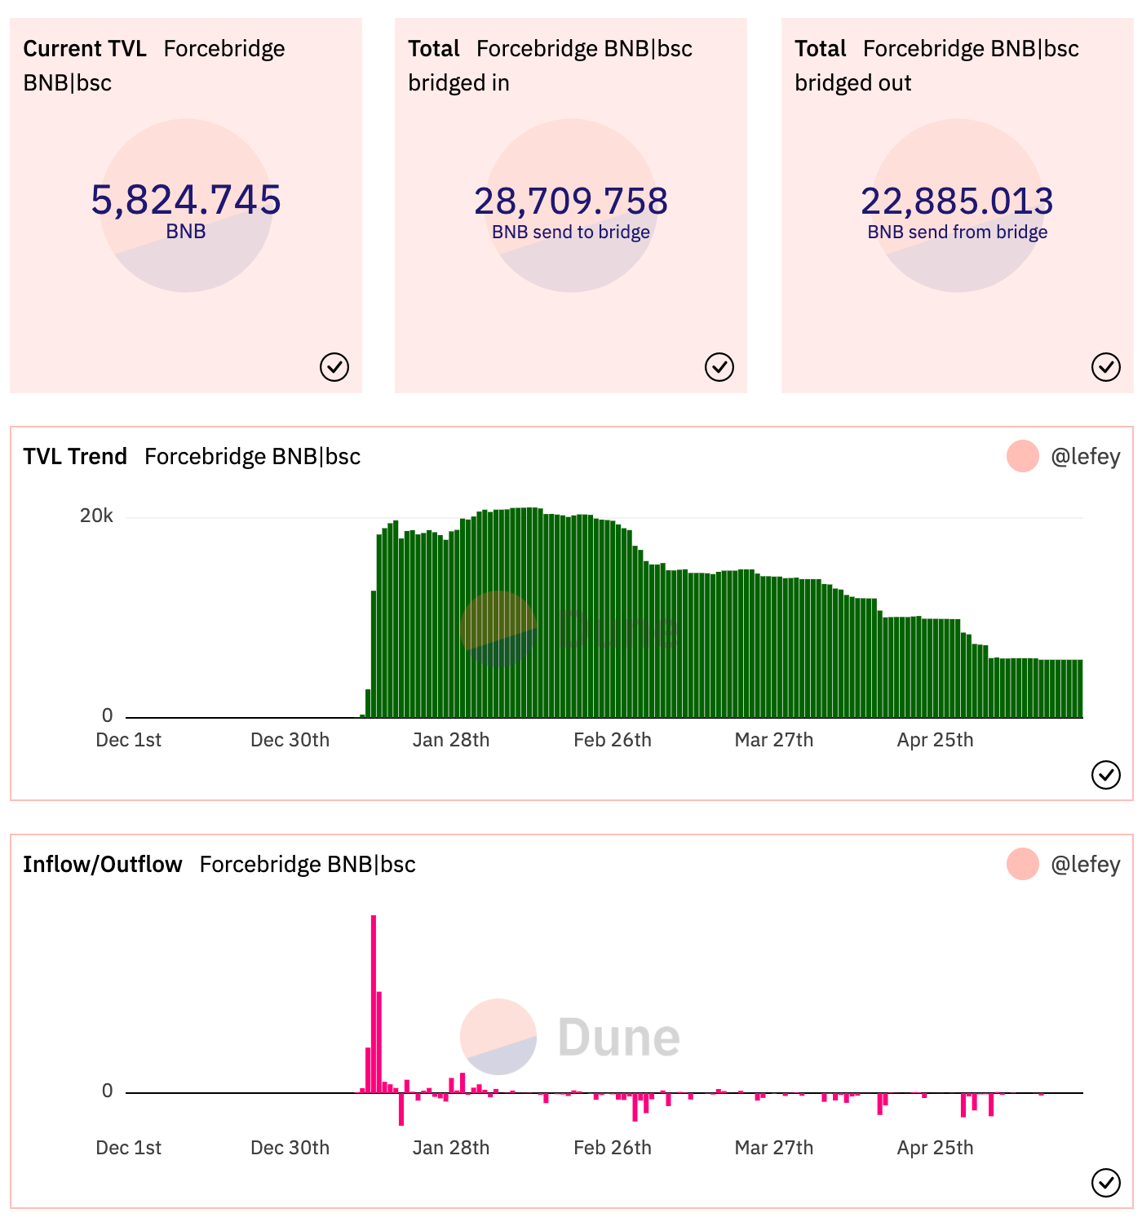Image resolution: width=1142 pixels, height=1222 pixels.
Task: Click the checkmark icon on Inflow/Outflow chart
Action: click(x=1106, y=1182)
